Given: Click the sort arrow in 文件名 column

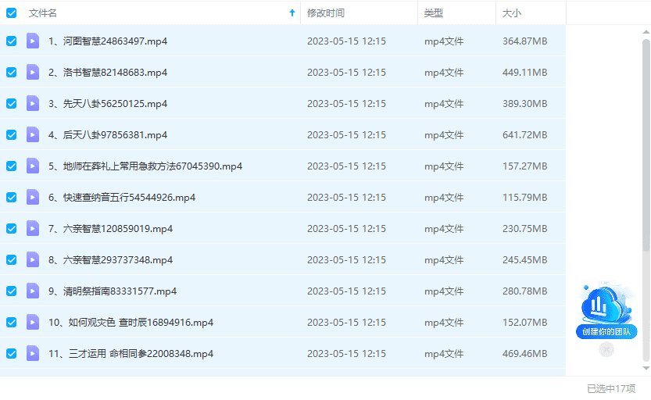Looking at the screenshot, I should click(292, 13).
